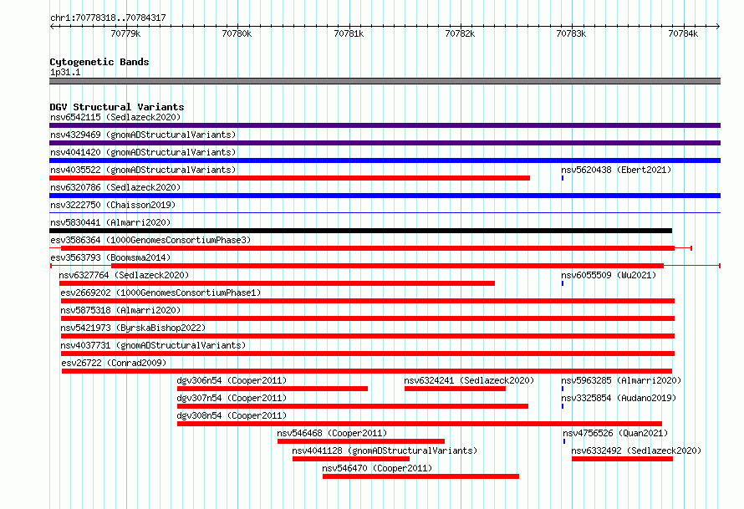Screen dimensions: 744x509
Task: Click the Cytogenetic Bands track title
Action: 99,62
